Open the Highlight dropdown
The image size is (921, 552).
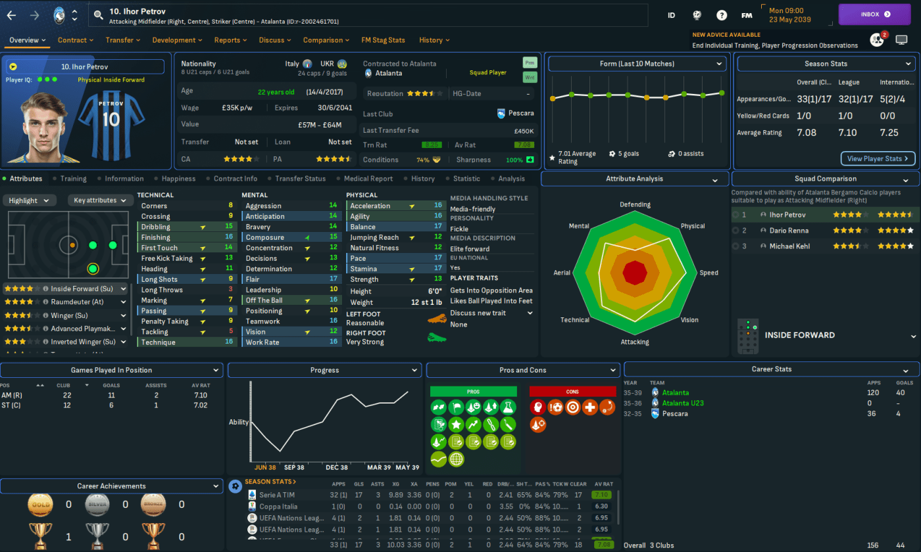(30, 200)
